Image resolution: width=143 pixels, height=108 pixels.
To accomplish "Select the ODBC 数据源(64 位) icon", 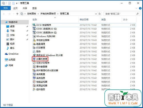I will coord(34,33).
